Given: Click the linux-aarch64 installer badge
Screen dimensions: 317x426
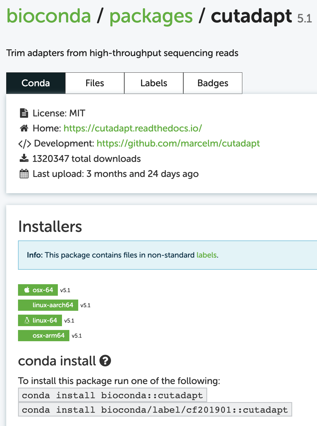Looking at the screenshot, I should [48, 305].
